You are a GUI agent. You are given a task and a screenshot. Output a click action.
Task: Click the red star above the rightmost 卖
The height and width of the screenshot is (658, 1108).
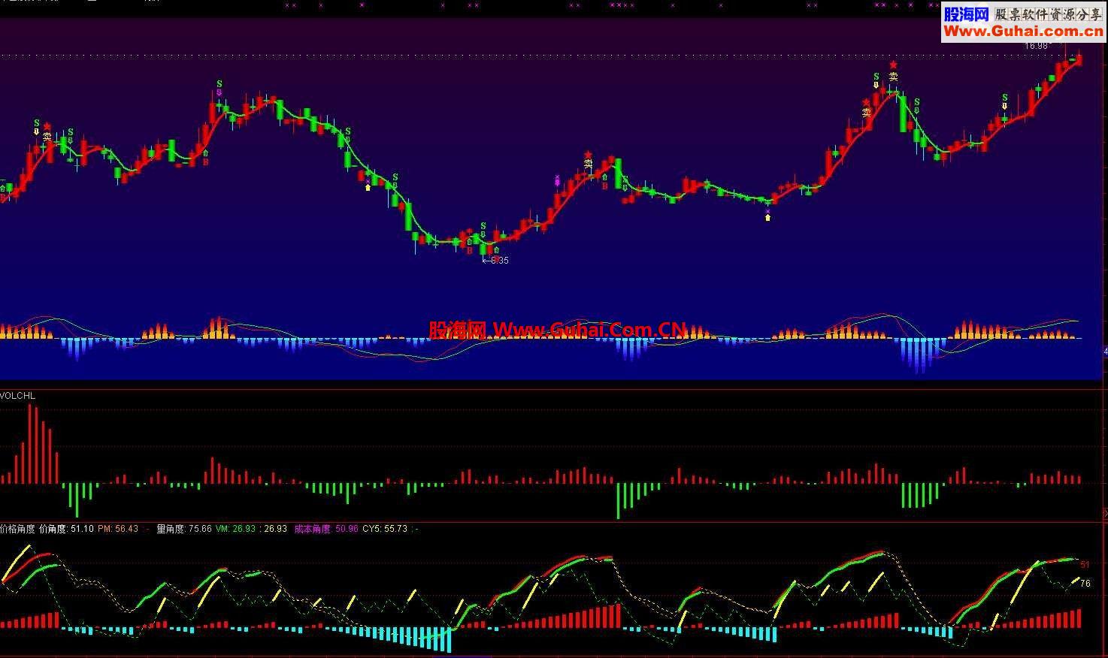893,65
